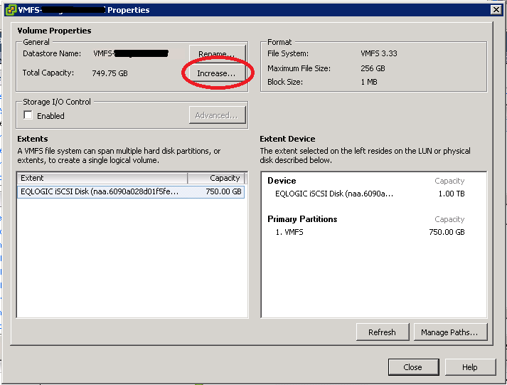Click empty space in the Extents list
Image resolution: width=507 pixels, height=385 pixels.
point(132,263)
